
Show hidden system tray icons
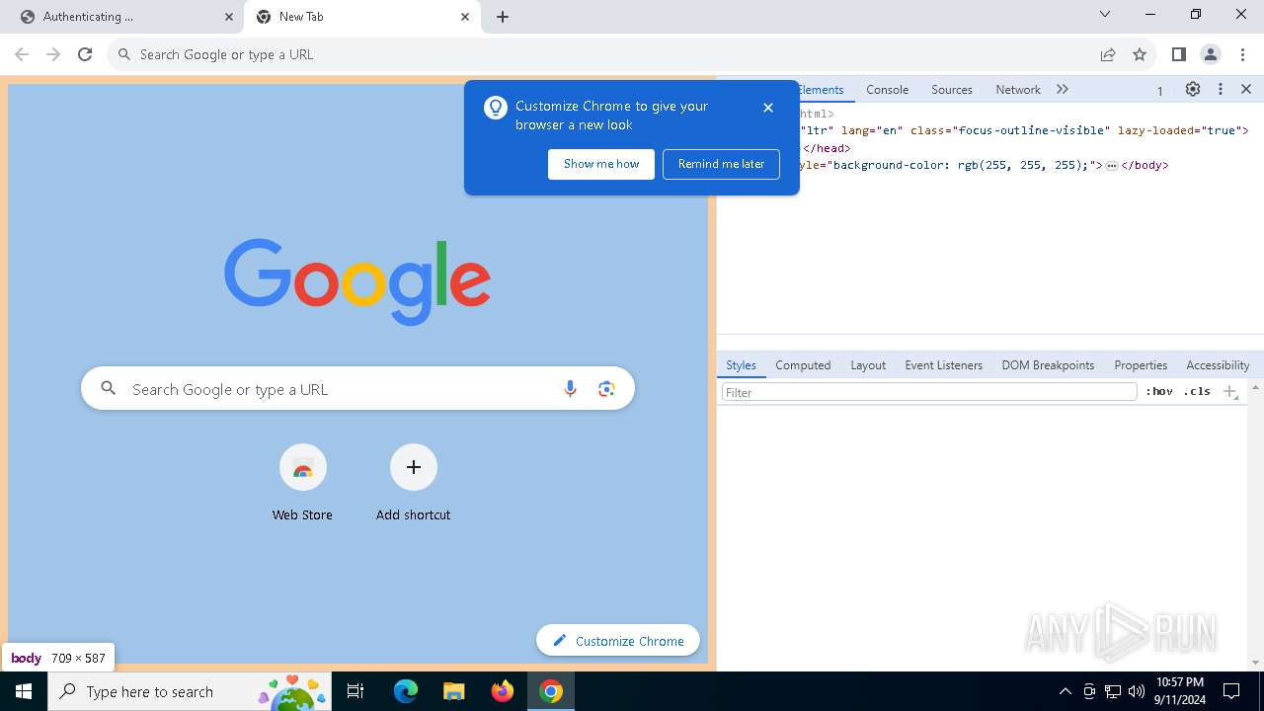(1065, 691)
